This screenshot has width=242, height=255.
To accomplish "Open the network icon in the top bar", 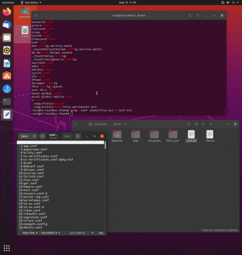I will (x=222, y=2).
